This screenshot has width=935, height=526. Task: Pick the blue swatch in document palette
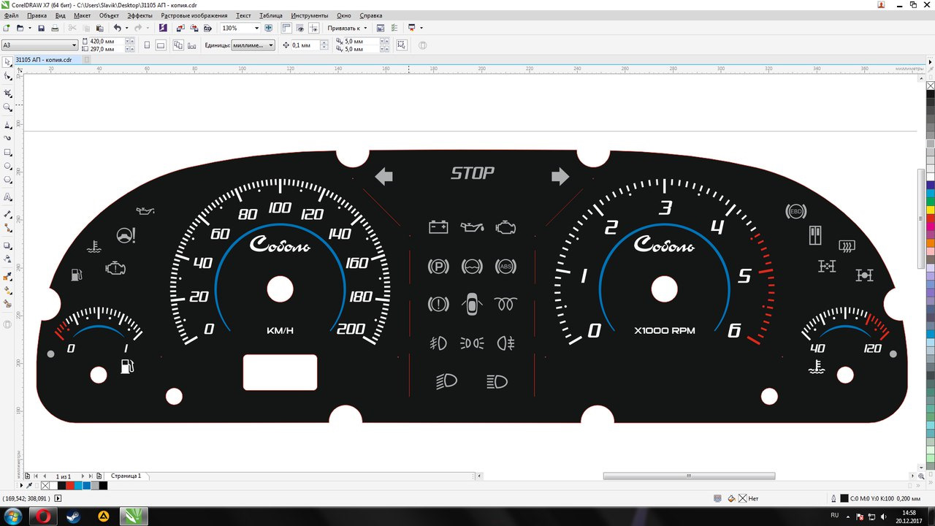tap(86, 485)
